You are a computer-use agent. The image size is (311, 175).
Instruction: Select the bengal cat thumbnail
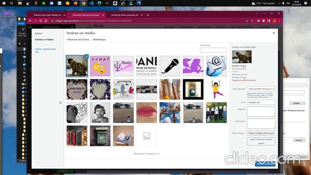coord(77,66)
